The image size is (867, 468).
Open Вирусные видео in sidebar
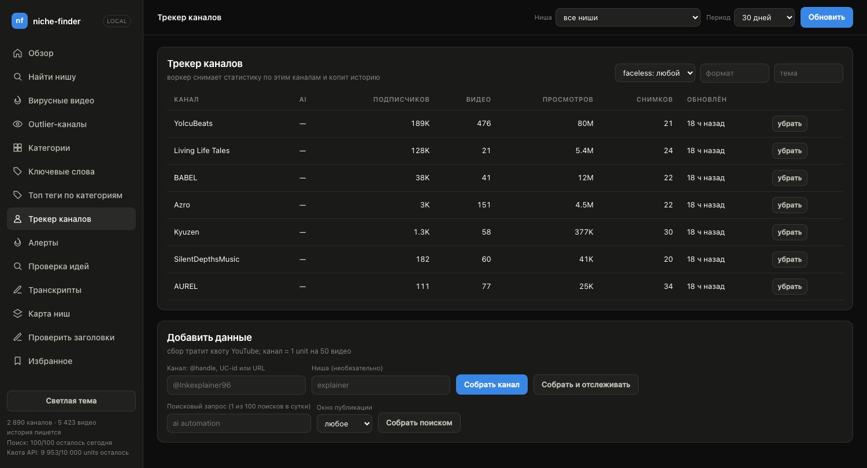coord(71,101)
